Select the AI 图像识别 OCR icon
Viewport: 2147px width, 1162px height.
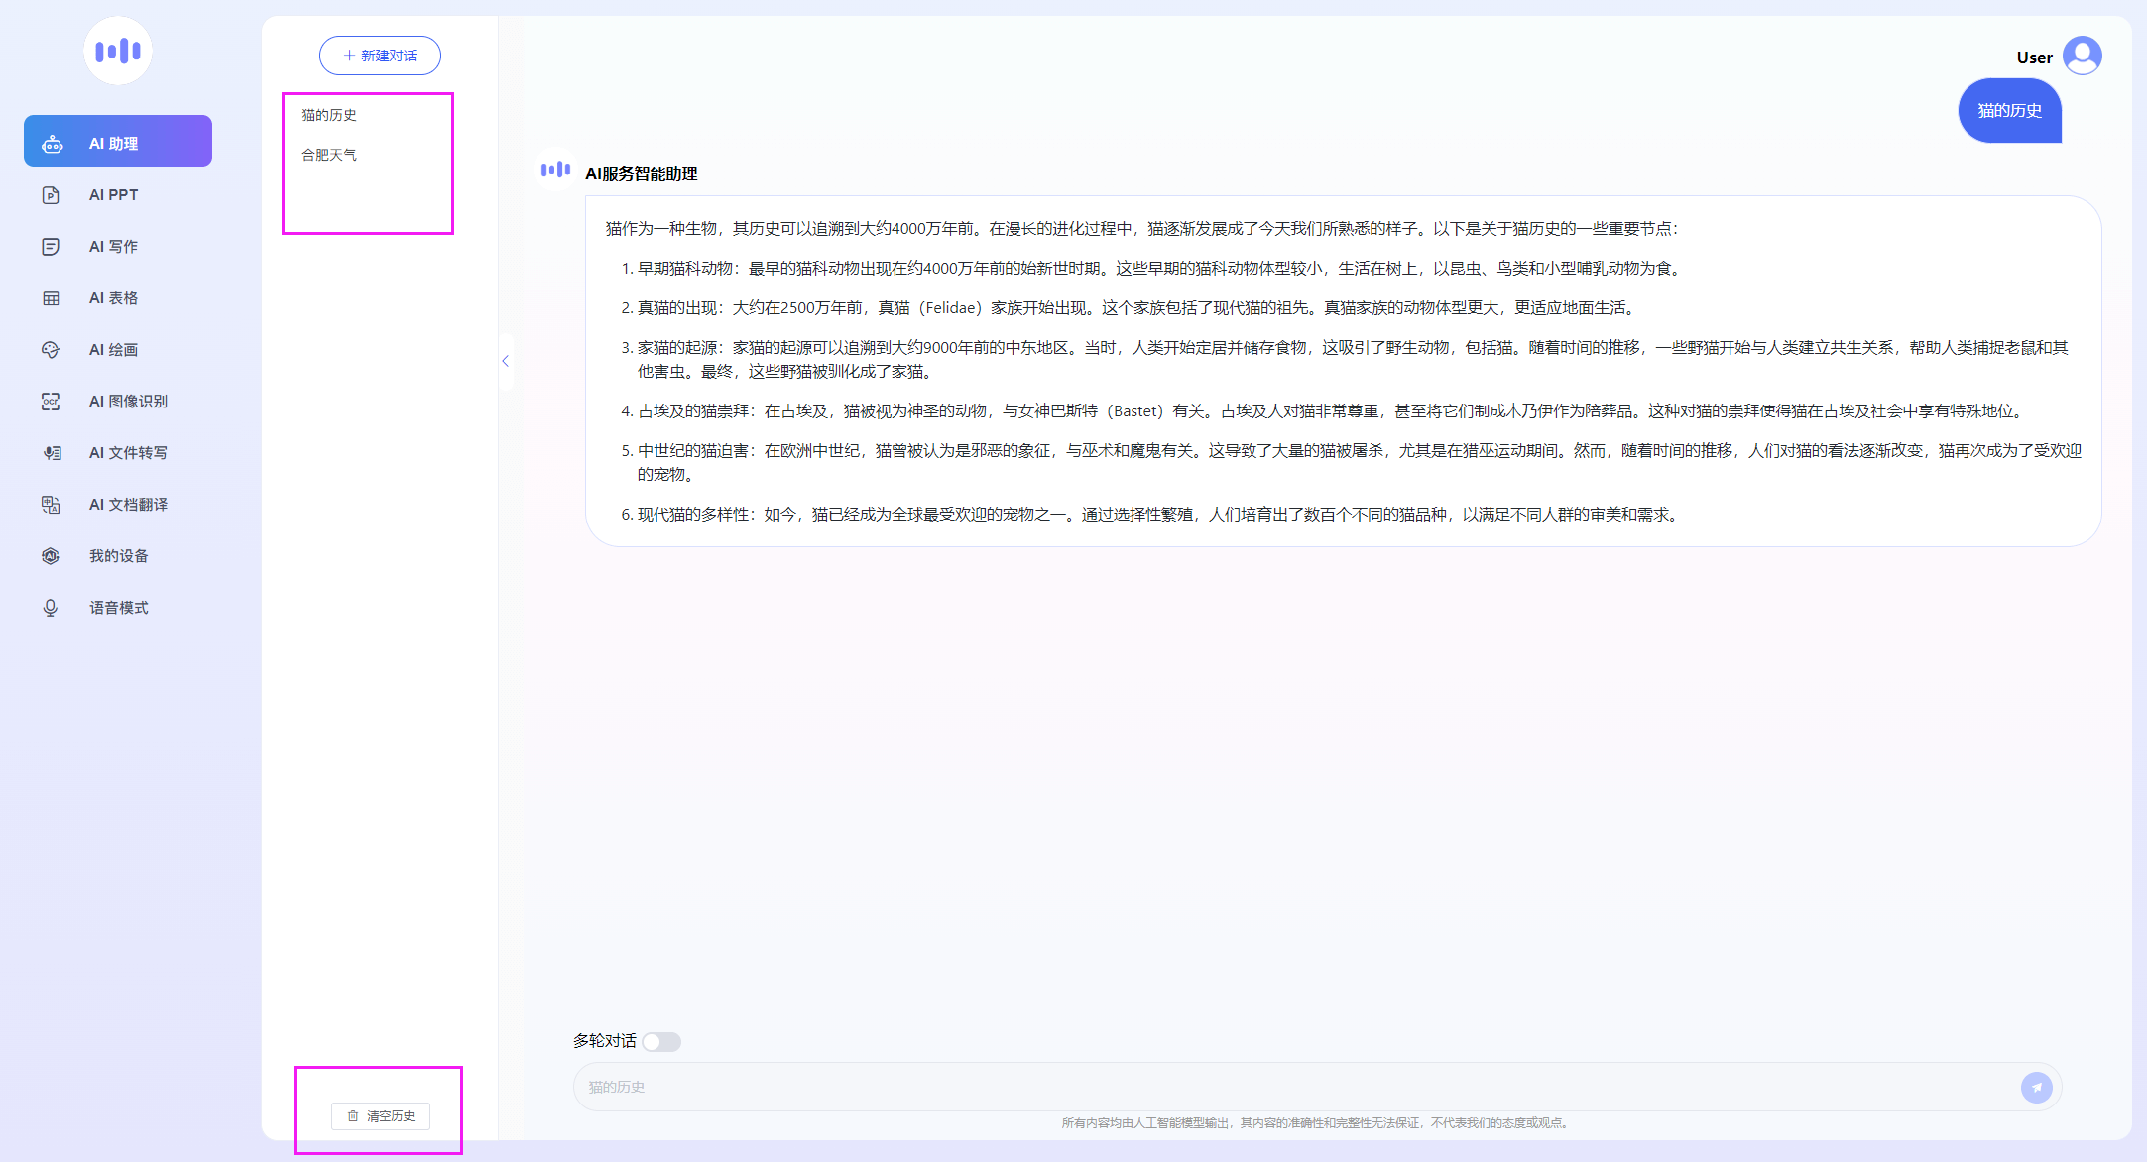pyautogui.click(x=51, y=402)
